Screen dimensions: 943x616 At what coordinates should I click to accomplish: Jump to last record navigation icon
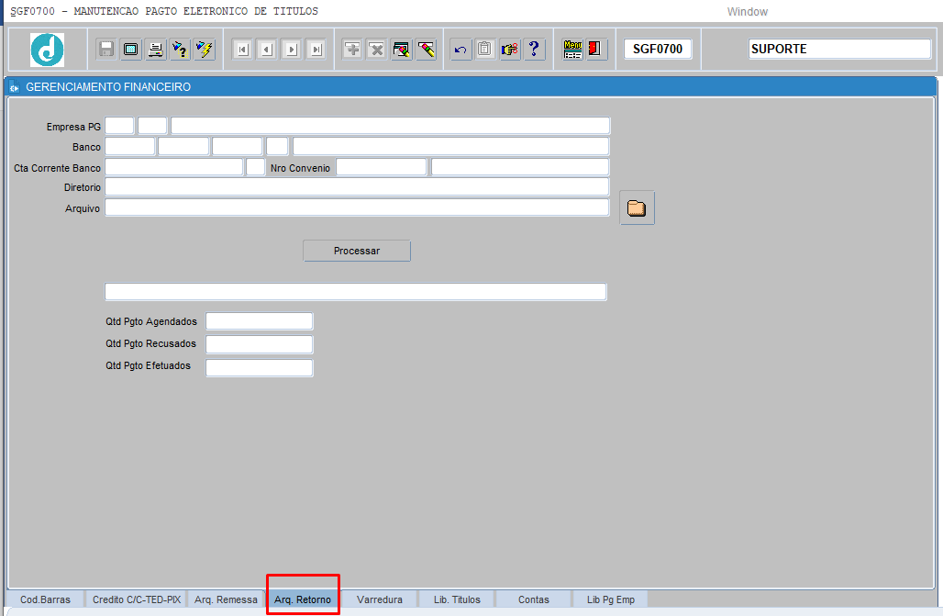coord(316,50)
